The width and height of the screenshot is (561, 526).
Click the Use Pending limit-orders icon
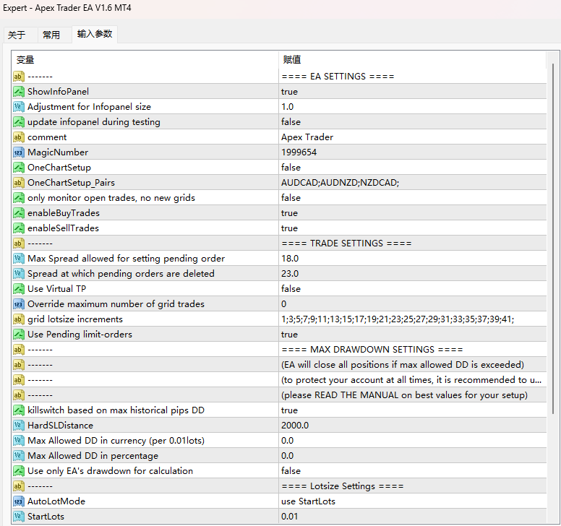coord(19,335)
